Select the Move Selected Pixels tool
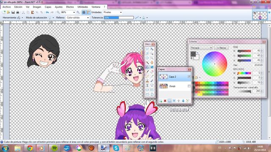The width and height of the screenshot is (271, 152). 152,49
